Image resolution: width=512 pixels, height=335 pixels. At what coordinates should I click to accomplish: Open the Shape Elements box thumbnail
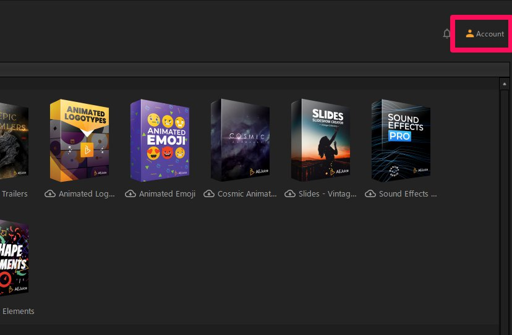(14, 258)
